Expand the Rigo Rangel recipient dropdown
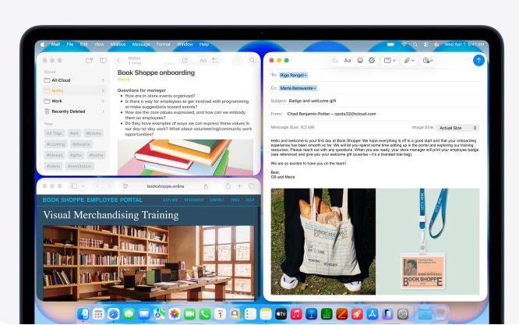 295,75
